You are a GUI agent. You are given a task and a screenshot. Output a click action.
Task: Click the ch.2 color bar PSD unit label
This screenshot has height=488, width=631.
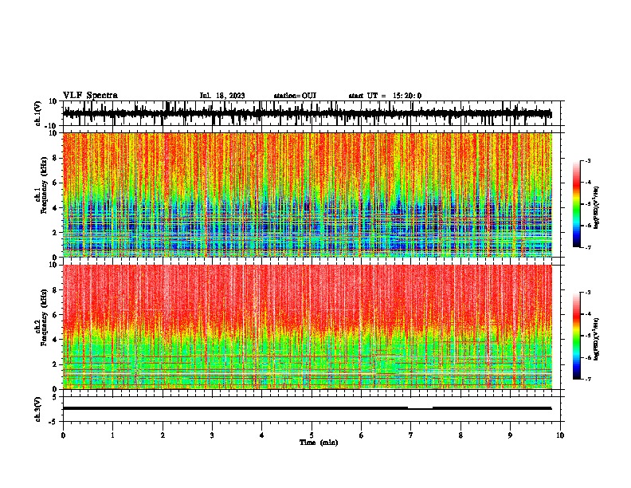coord(597,340)
